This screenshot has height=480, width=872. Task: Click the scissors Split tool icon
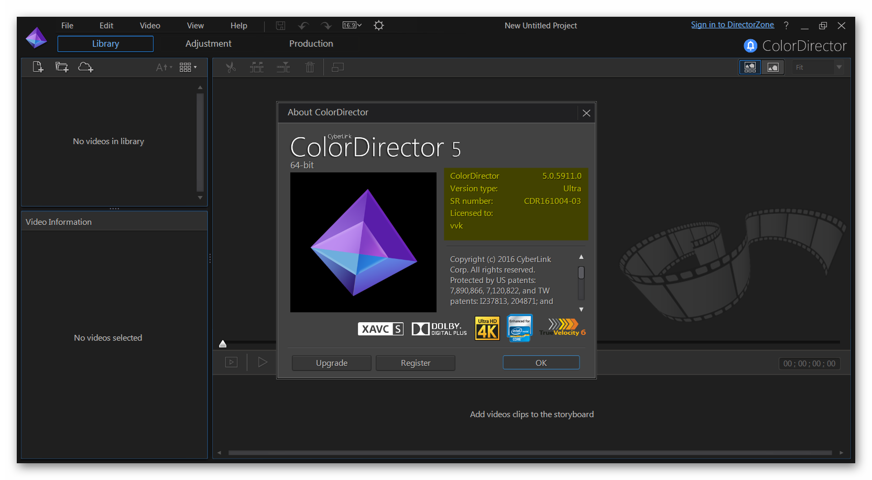coord(231,67)
